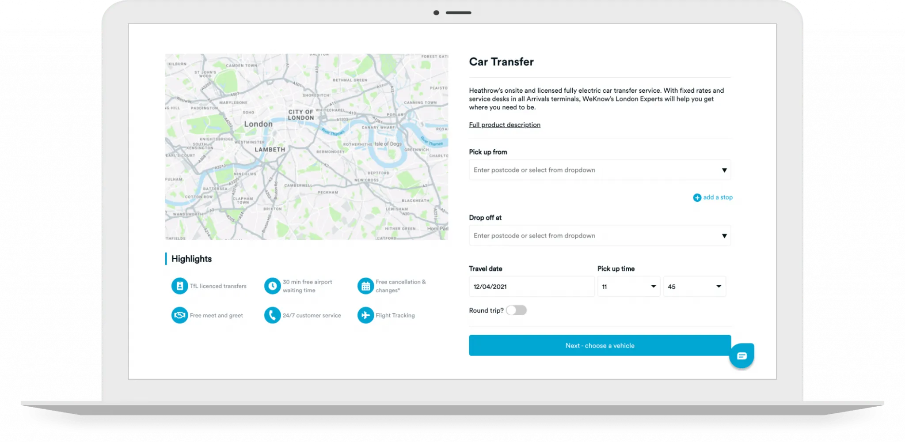This screenshot has height=442, width=905.
Task: Click the Drop off at postcode field
Action: pyautogui.click(x=600, y=236)
